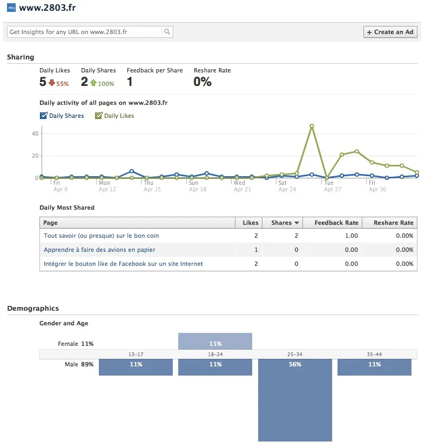Click the 'Tue Apr 27' axis label
The height and width of the screenshot is (448, 425).
click(x=333, y=186)
